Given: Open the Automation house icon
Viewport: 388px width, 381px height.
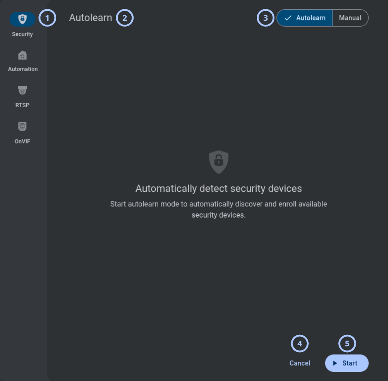Looking at the screenshot, I should tap(22, 55).
